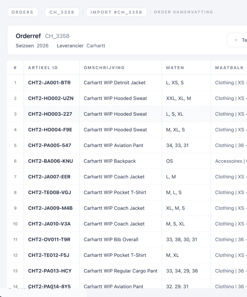The width and height of the screenshot is (247, 297).
Task: Click Hooded Sweat description in row 4
Action: [x=115, y=130]
